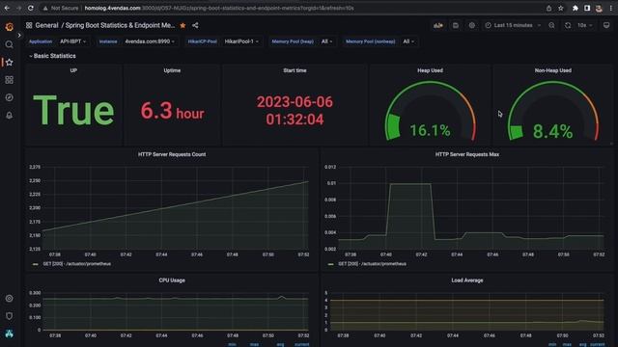
Task: Expand the sidebar with chevron arrow
Action: pyautogui.click(x=19, y=35)
